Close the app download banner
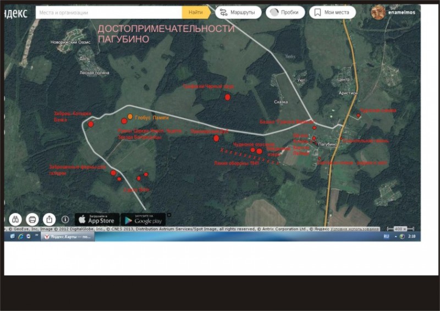 click(x=169, y=215)
